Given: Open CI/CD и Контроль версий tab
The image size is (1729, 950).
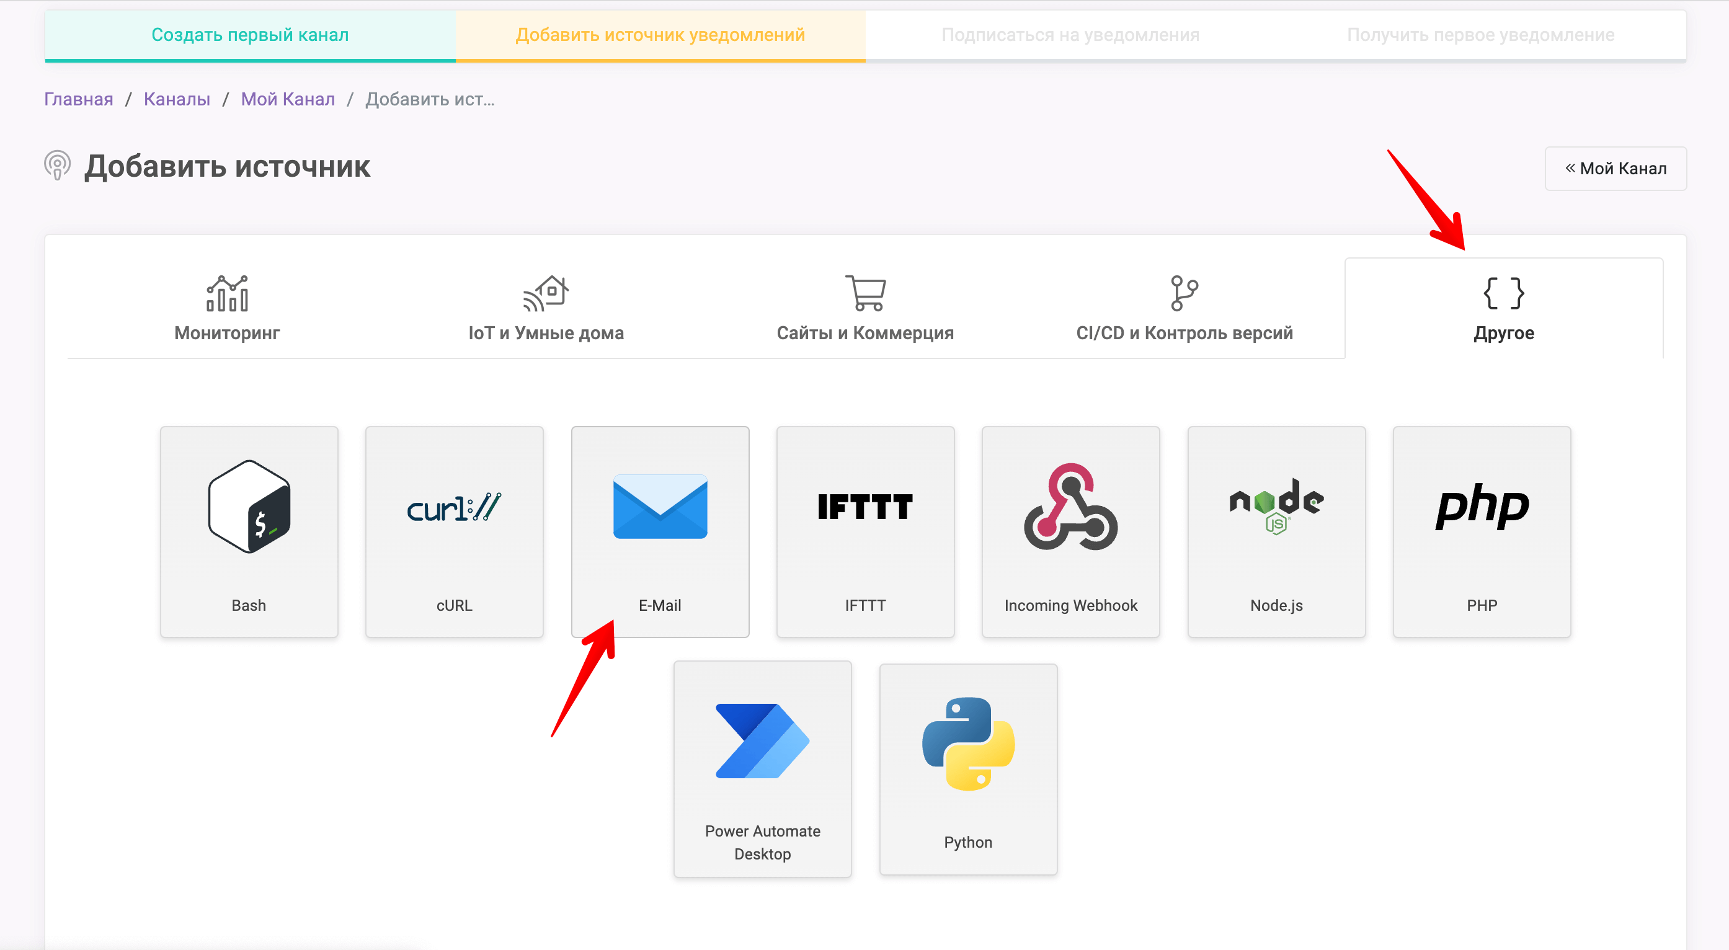Looking at the screenshot, I should pyautogui.click(x=1184, y=308).
